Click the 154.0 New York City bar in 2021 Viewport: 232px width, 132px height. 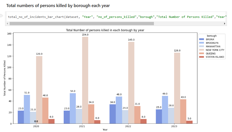point(85,80)
